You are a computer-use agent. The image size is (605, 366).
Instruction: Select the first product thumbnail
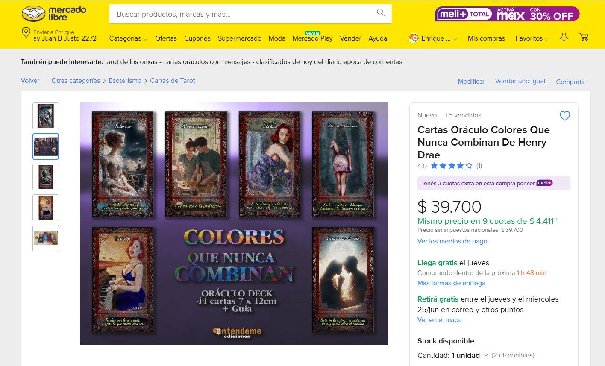[x=46, y=116]
